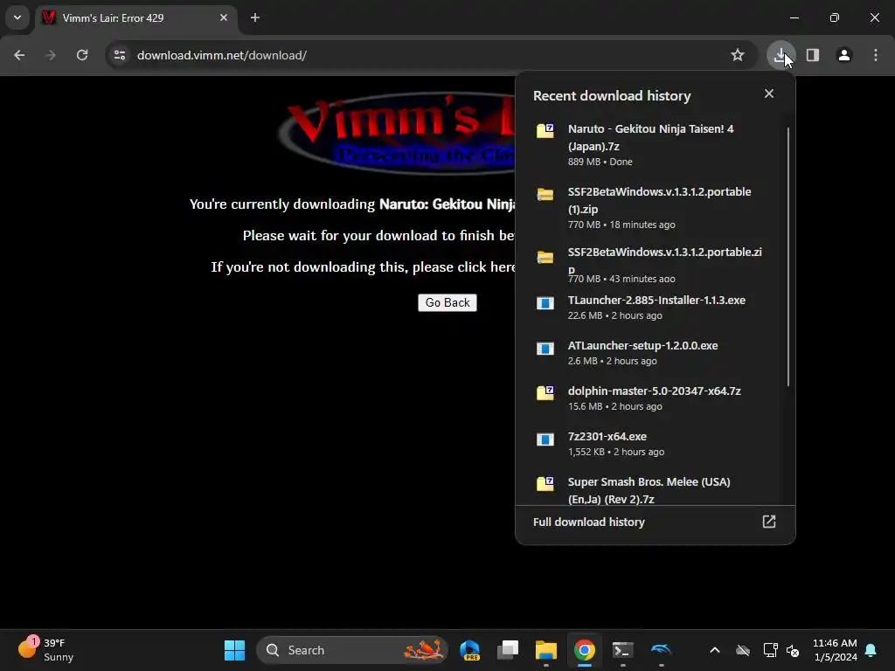Open the taskbar clock and date
895x671 pixels.
point(835,650)
